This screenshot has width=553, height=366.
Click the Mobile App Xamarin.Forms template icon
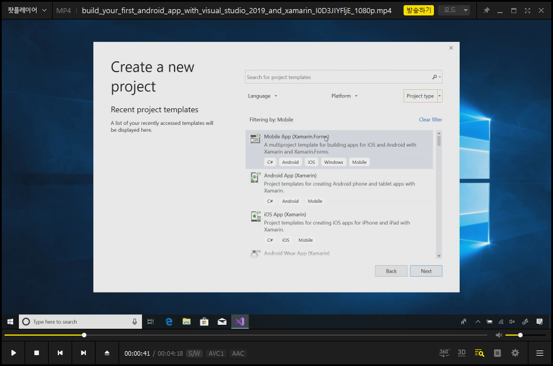255,139
